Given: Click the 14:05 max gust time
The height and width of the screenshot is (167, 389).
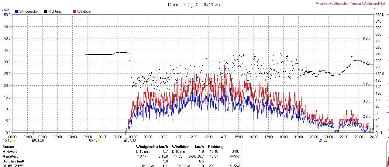Looking at the screenshot, I should point(178,156).
